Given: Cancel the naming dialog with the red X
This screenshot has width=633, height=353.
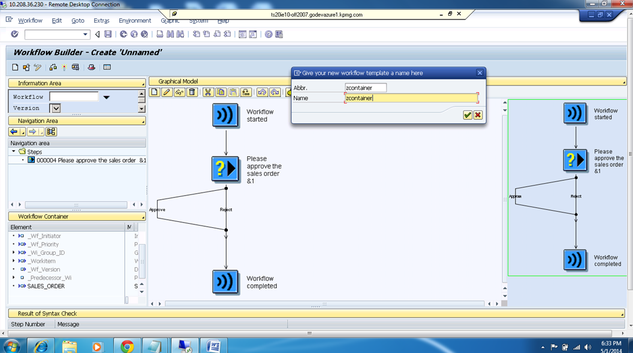Looking at the screenshot, I should click(478, 115).
